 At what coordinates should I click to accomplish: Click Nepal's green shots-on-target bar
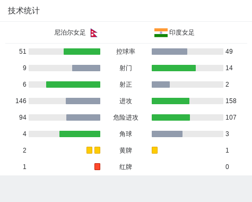tap(73, 85)
